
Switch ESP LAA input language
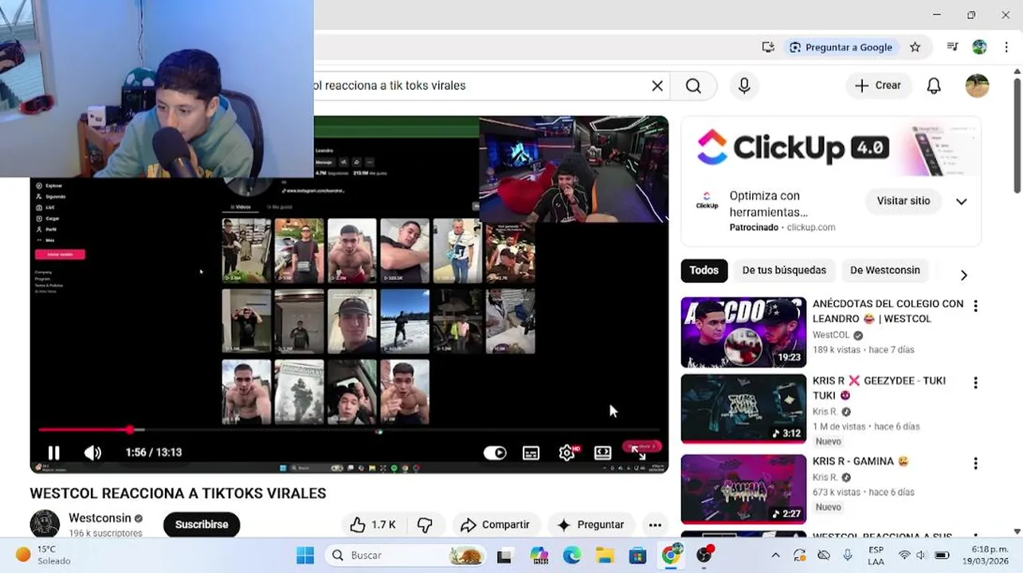876,555
